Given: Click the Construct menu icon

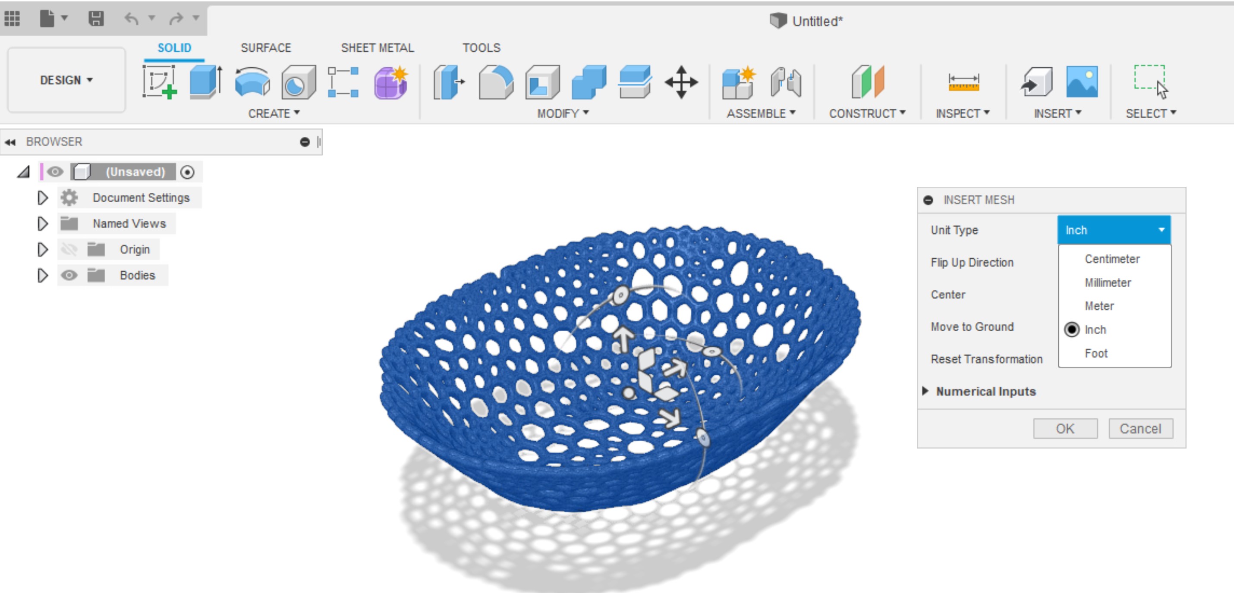Looking at the screenshot, I should click(x=865, y=82).
